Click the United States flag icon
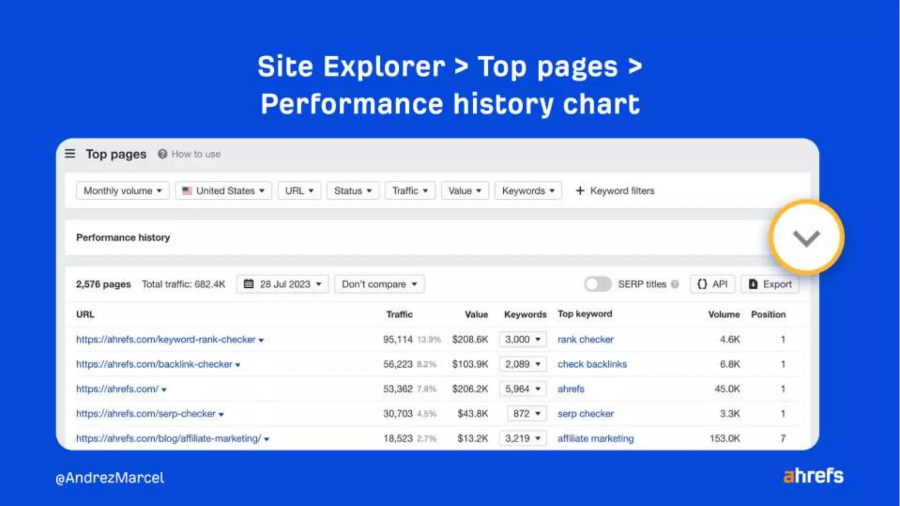The image size is (900, 506). tap(187, 191)
